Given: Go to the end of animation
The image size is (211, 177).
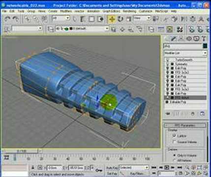Looking at the screenshot, I should click(x=180, y=168).
